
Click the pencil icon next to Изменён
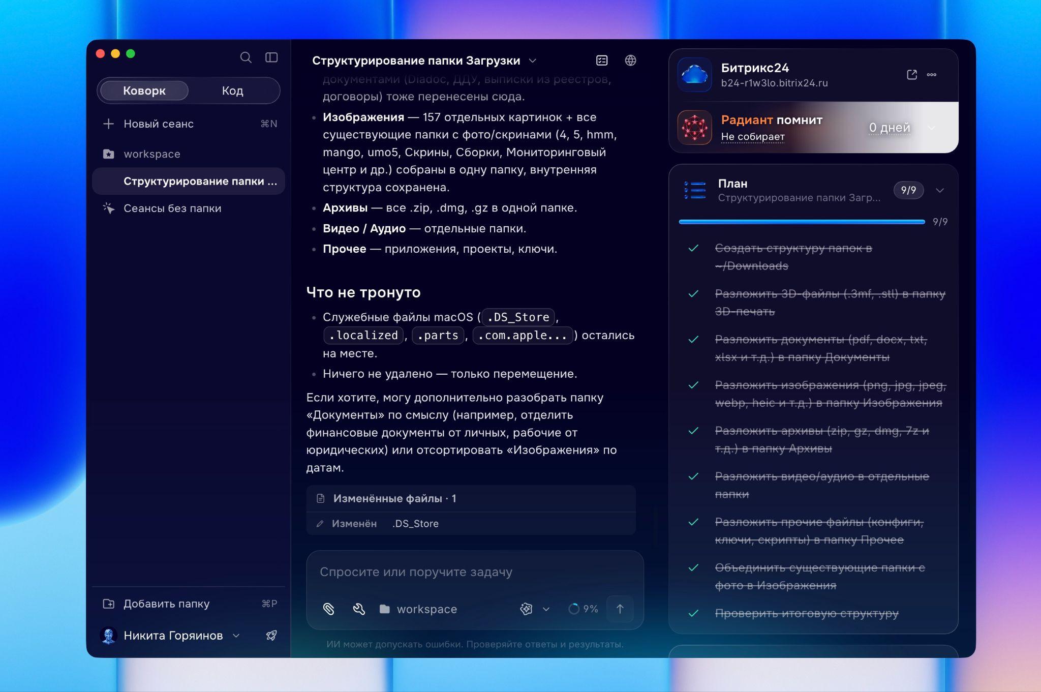[320, 524]
